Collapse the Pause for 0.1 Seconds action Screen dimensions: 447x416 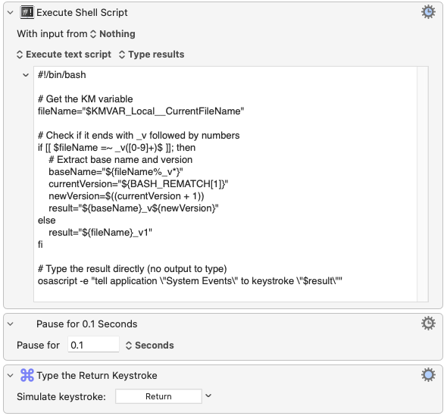[x=11, y=324]
